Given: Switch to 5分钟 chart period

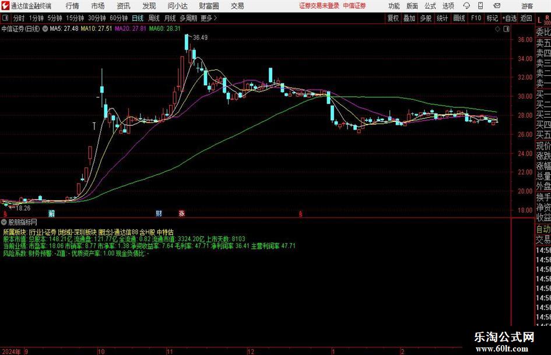Looking at the screenshot, I should [x=55, y=18].
